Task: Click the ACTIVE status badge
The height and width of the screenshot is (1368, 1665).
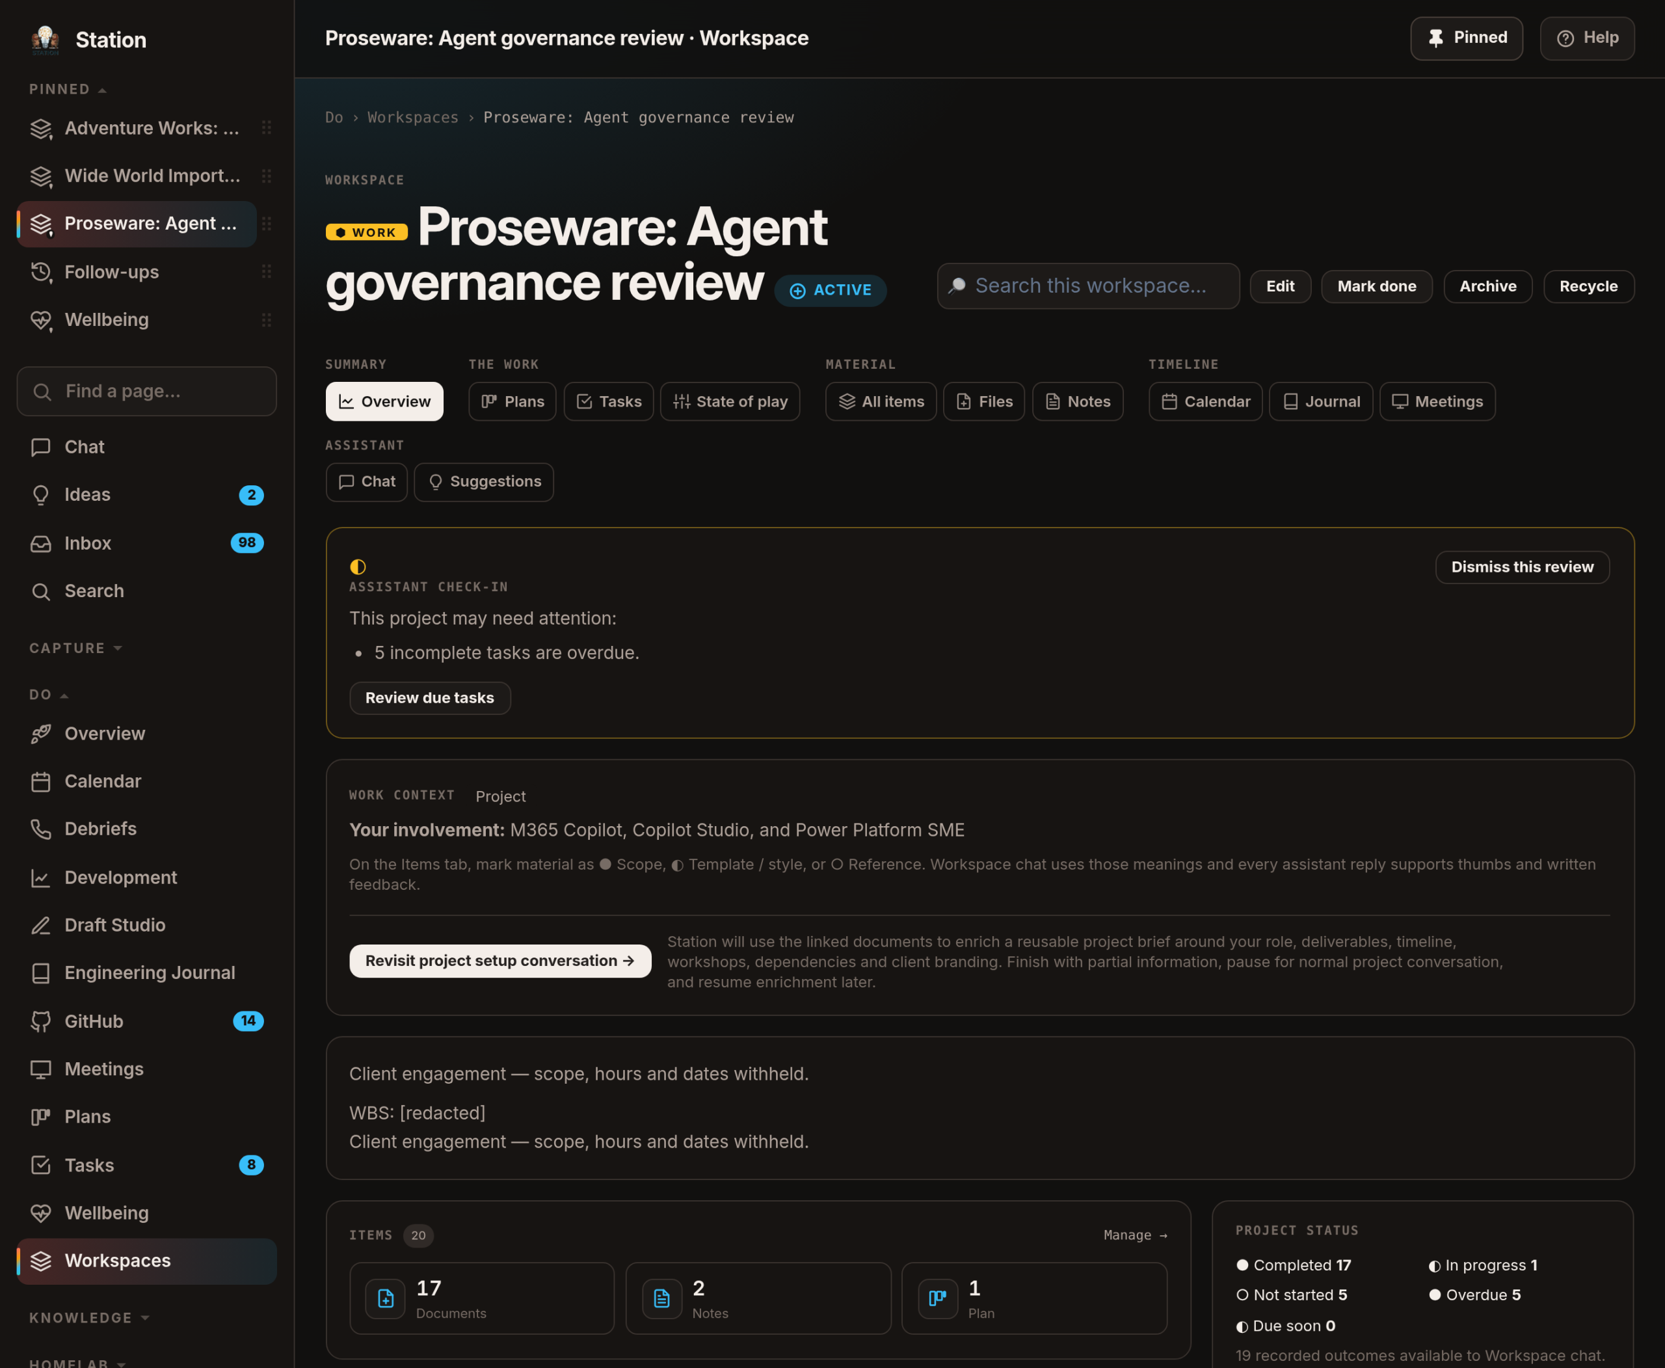Action: [x=830, y=290]
